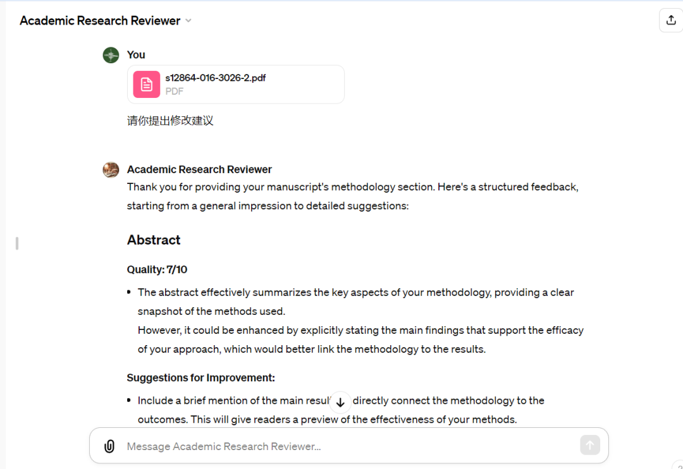Image resolution: width=683 pixels, height=469 pixels.
Task: Click the scroll-to-bottom arrow button
Action: tap(340, 402)
